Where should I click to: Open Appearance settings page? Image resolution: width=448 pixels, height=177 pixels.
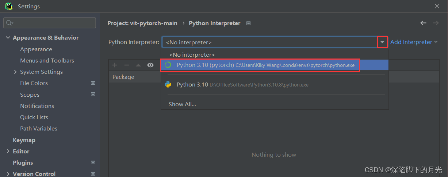[x=36, y=49]
